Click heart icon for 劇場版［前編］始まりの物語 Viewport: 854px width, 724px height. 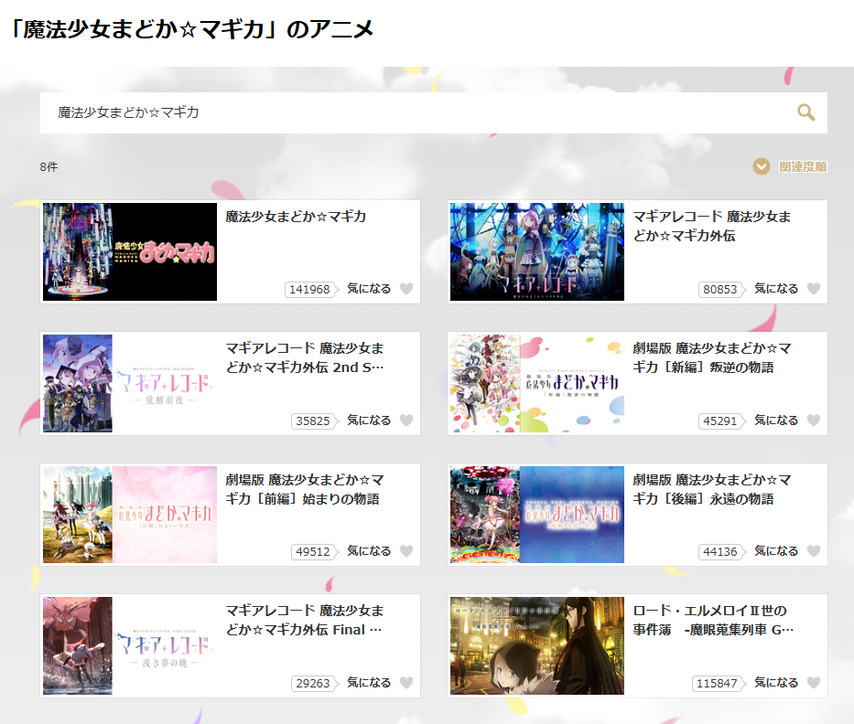[x=406, y=551]
